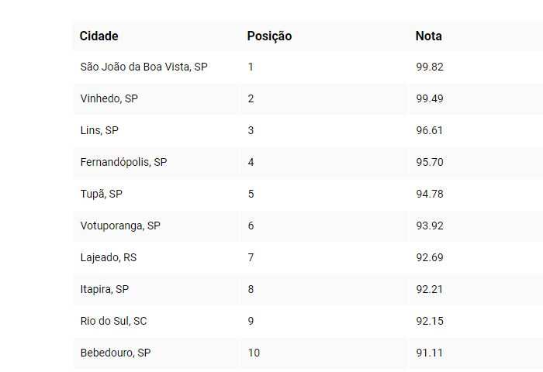Select the 95.70 score cell

coord(430,162)
